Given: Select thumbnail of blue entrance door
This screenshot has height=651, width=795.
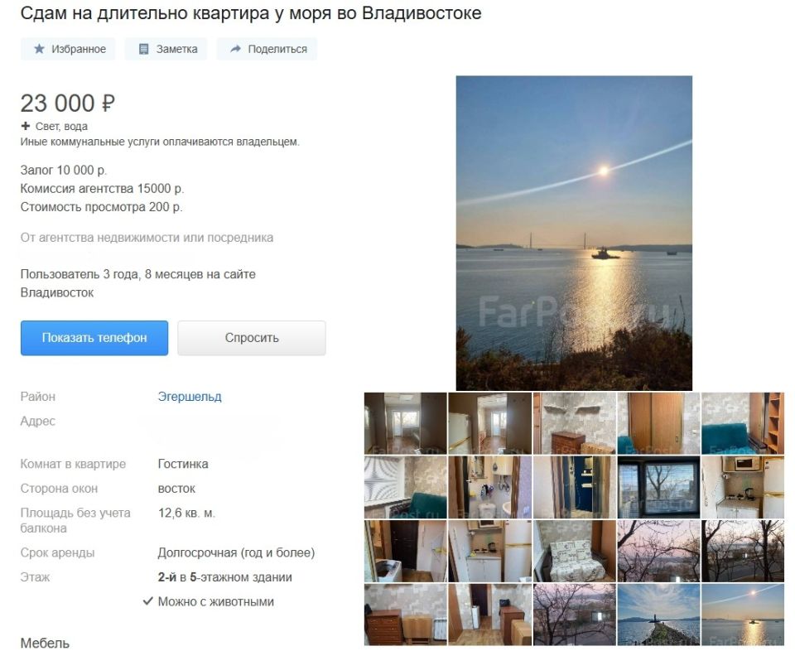Looking at the screenshot, I should (x=575, y=487).
